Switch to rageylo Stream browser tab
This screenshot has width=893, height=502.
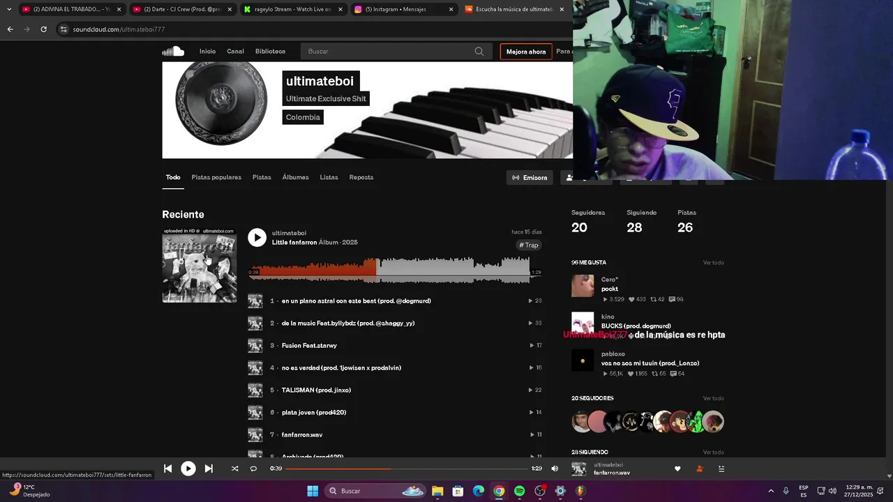point(293,9)
